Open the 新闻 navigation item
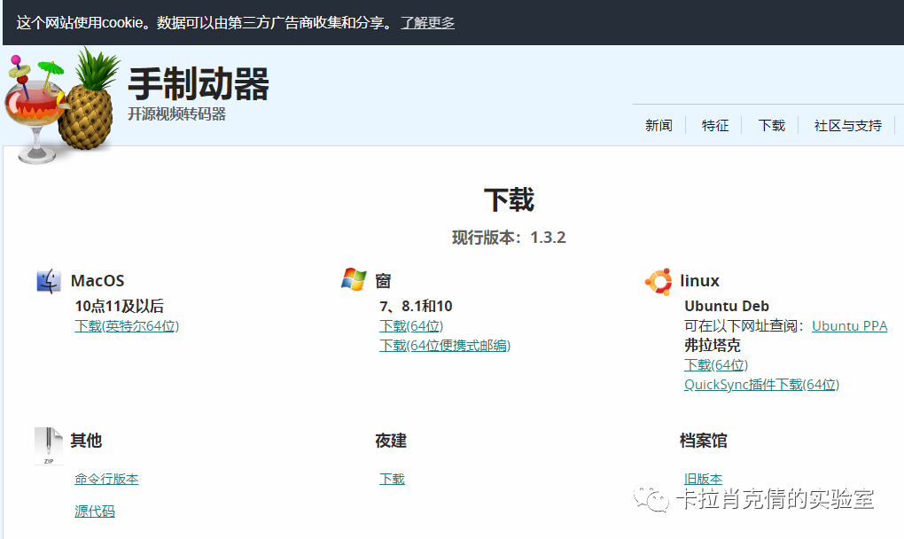The image size is (904, 539). pyautogui.click(x=659, y=125)
